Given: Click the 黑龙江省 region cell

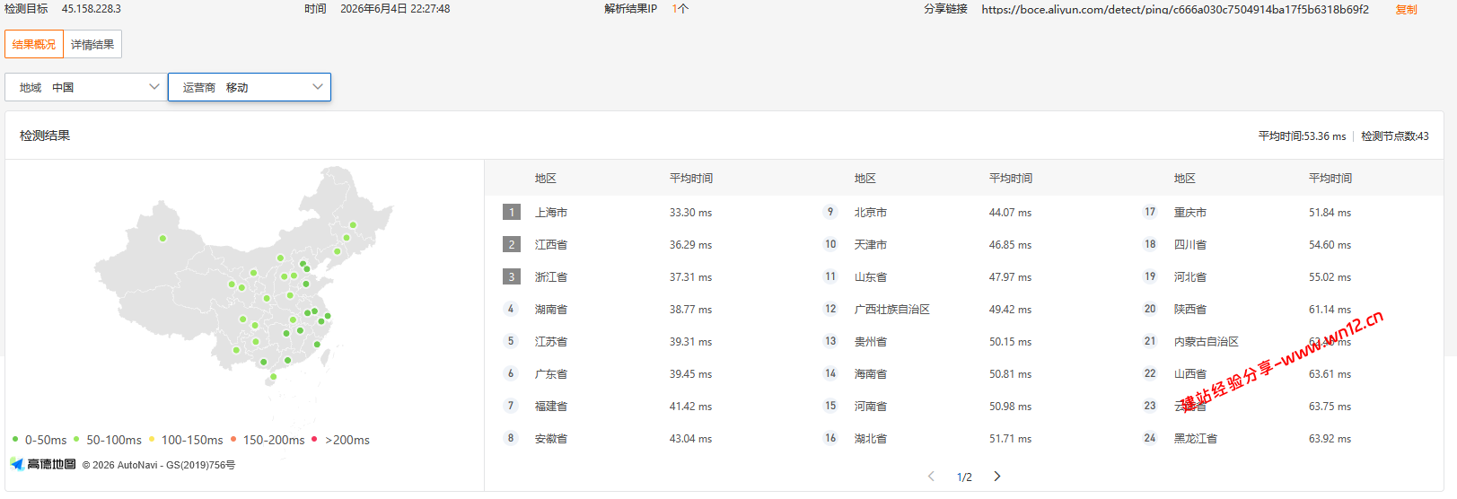Looking at the screenshot, I should click(1196, 439).
